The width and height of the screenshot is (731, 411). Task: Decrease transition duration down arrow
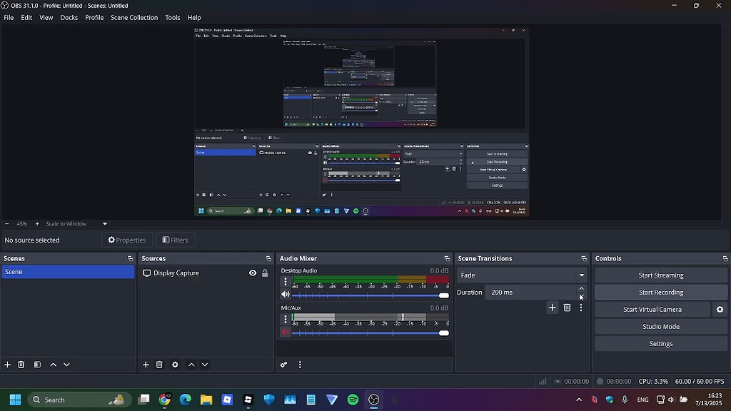point(581,296)
